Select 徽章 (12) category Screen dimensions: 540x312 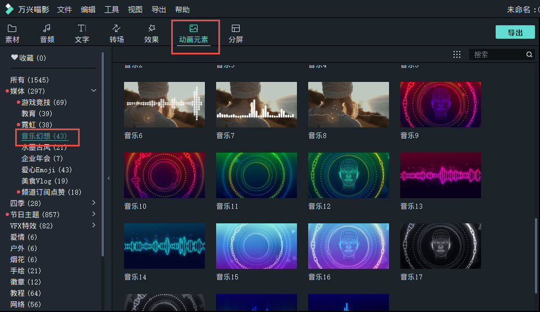25,282
